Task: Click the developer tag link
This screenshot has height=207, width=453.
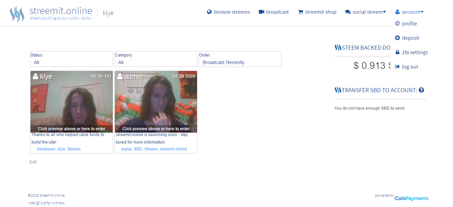Action: click(x=46, y=149)
